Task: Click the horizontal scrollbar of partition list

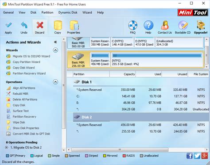Action: point(120,150)
